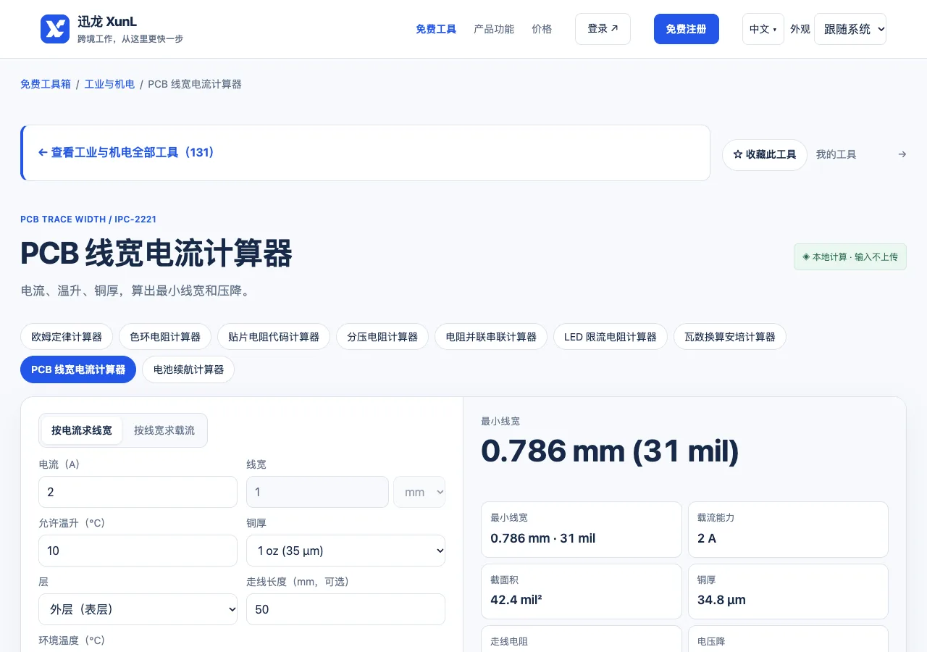Select the 分压电阻计算器 tool chip

382,337
